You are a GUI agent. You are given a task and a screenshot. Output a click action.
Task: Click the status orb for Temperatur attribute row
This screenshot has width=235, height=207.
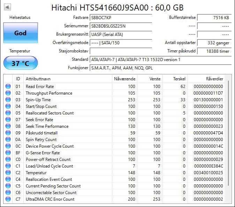8,173
